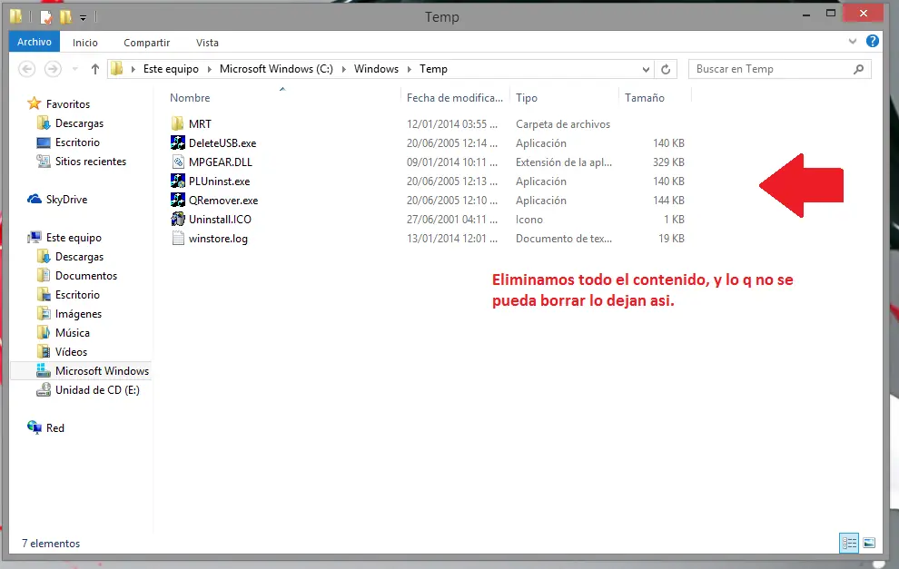Open Red network in navigation pane
Image resolution: width=899 pixels, height=569 pixels.
[x=55, y=428]
